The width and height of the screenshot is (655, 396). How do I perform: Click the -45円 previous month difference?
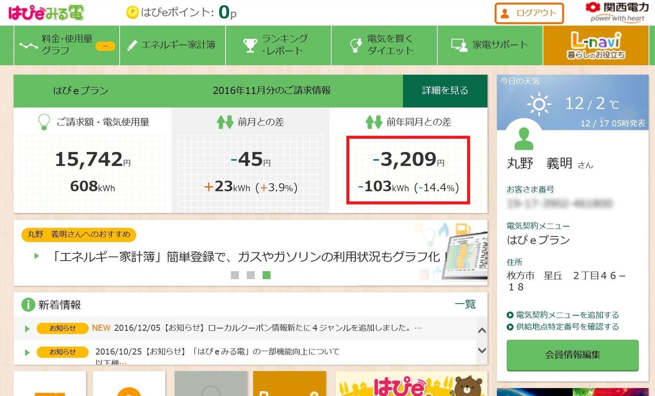250,160
